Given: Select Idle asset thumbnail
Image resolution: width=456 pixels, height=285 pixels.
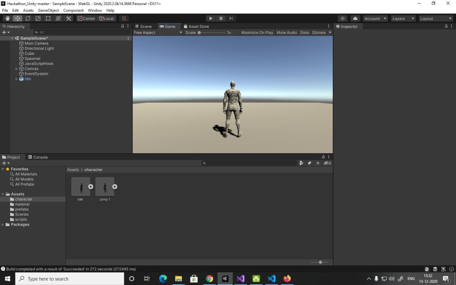Looking at the screenshot, I should tap(81, 187).
